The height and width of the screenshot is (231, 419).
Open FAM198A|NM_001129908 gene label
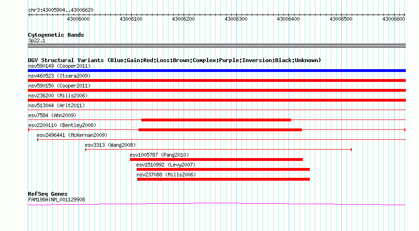click(x=56, y=199)
